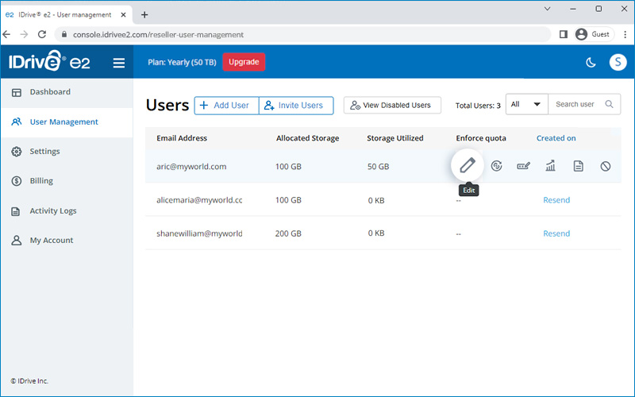Image resolution: width=635 pixels, height=397 pixels.
Task: Click the browser side panel icon
Action: coord(563,34)
